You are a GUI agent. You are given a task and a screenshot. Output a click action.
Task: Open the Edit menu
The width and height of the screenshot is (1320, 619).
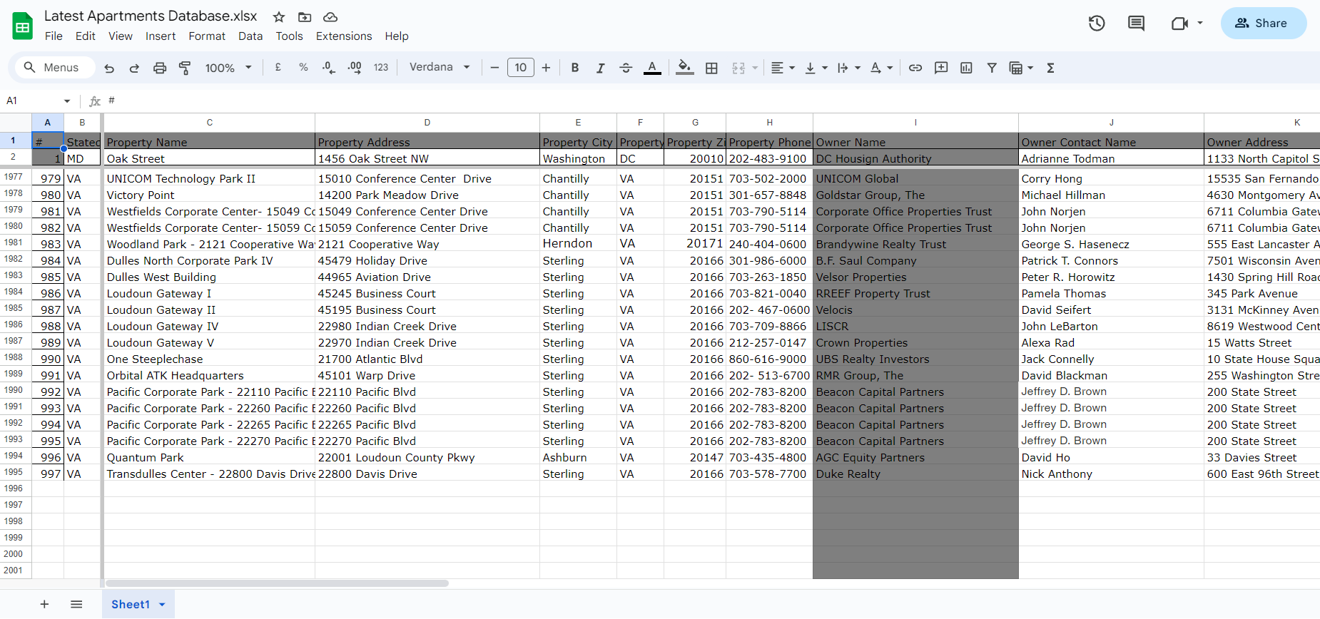click(86, 36)
